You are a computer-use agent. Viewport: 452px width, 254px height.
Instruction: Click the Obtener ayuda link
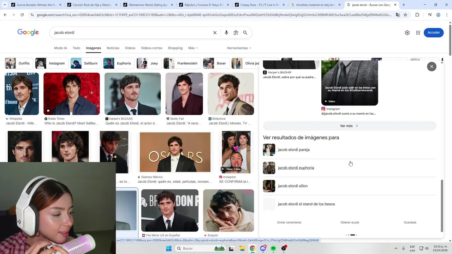[x=350, y=223]
